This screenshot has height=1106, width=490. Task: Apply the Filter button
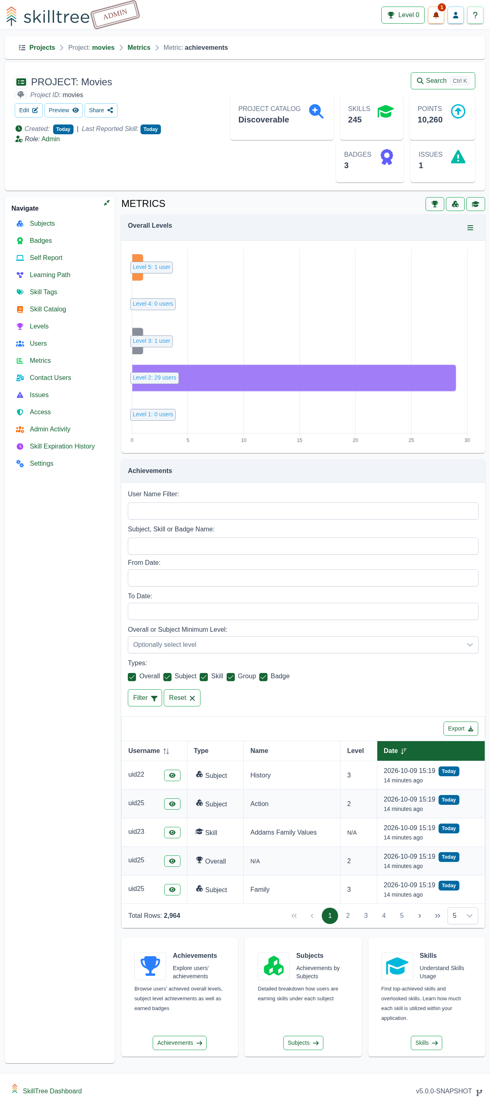point(145,698)
